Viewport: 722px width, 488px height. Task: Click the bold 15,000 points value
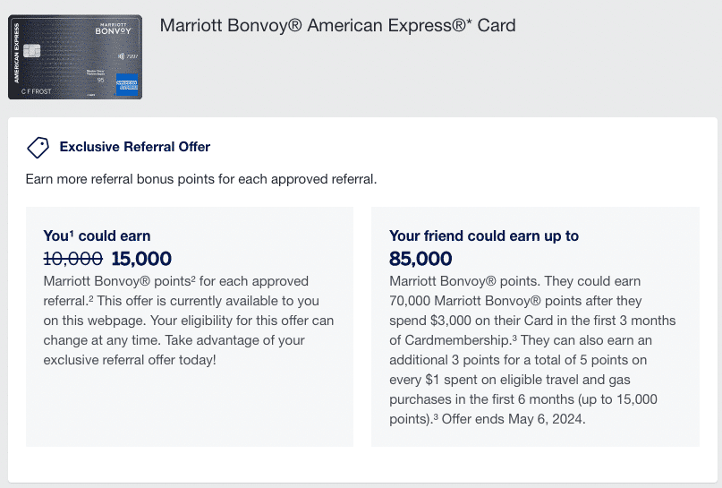(141, 259)
